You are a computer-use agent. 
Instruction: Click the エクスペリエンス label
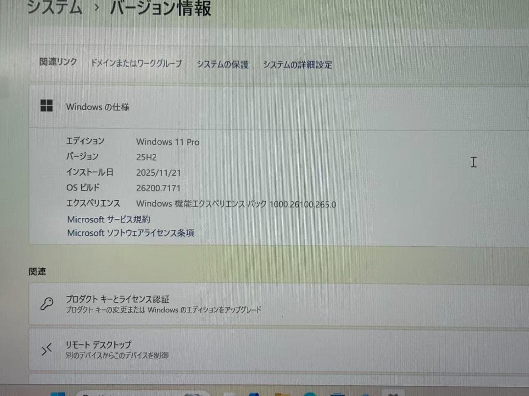93,203
